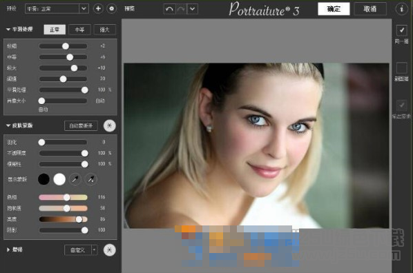Open preset settings gear icon
The width and height of the screenshot is (413, 273).
click(x=112, y=9)
